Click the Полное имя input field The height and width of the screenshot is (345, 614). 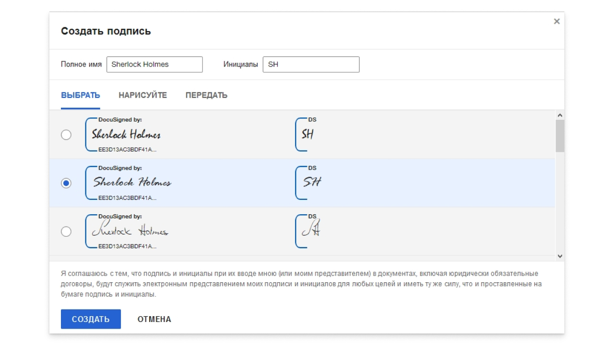pos(154,64)
